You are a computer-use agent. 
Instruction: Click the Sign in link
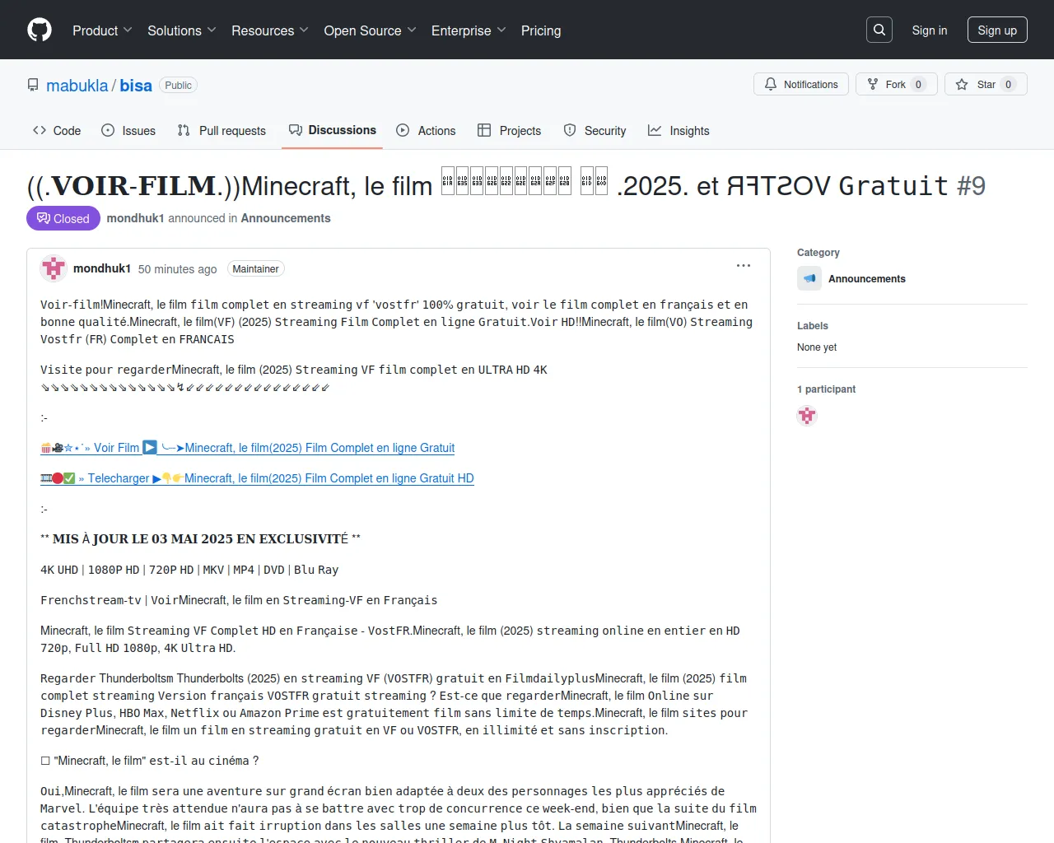point(930,30)
